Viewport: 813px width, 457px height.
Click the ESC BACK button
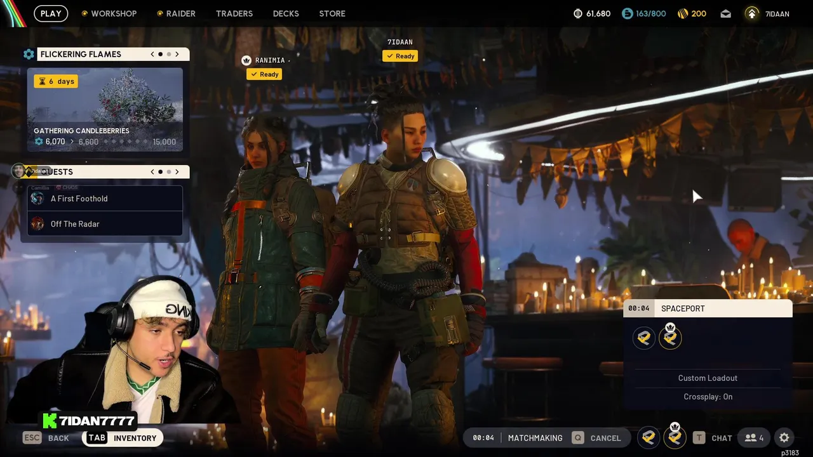coord(46,438)
